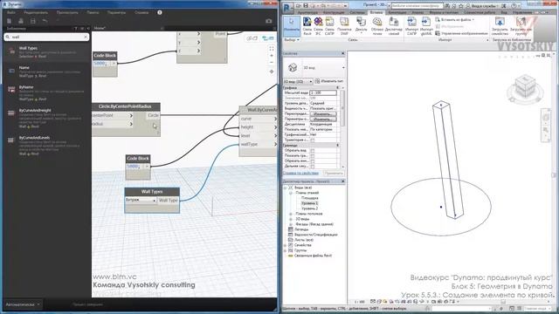The width and height of the screenshot is (559, 314).
Task: Collapse the Floor Plans node in Project Browser
Action: pyautogui.click(x=291, y=193)
